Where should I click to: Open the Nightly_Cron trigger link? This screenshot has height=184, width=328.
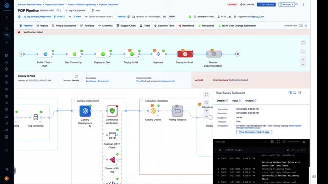[257, 17]
